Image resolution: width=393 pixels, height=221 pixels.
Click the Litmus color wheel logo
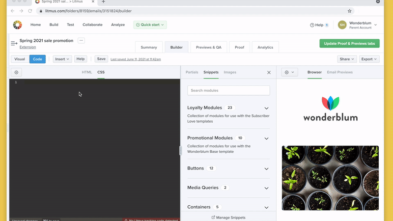(17, 25)
